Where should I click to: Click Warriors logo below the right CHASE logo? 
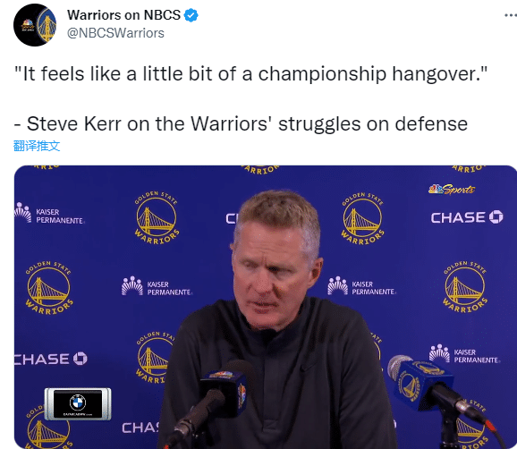[x=465, y=287]
